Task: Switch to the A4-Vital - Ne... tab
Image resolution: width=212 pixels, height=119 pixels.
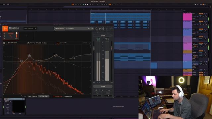Action: pyautogui.click(x=44, y=96)
